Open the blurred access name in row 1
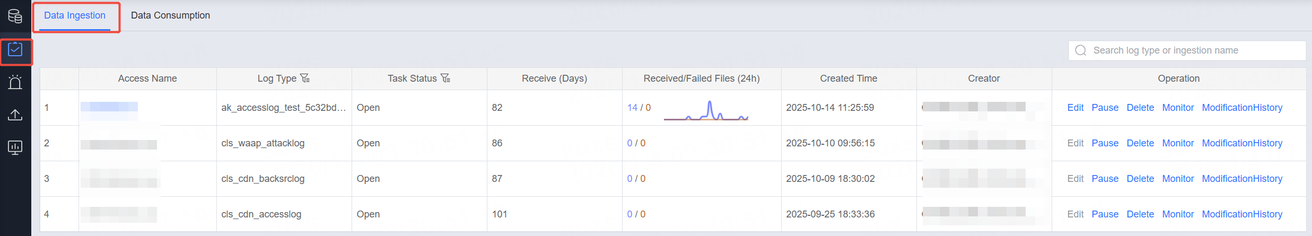Image resolution: width=1312 pixels, height=236 pixels. [x=109, y=107]
